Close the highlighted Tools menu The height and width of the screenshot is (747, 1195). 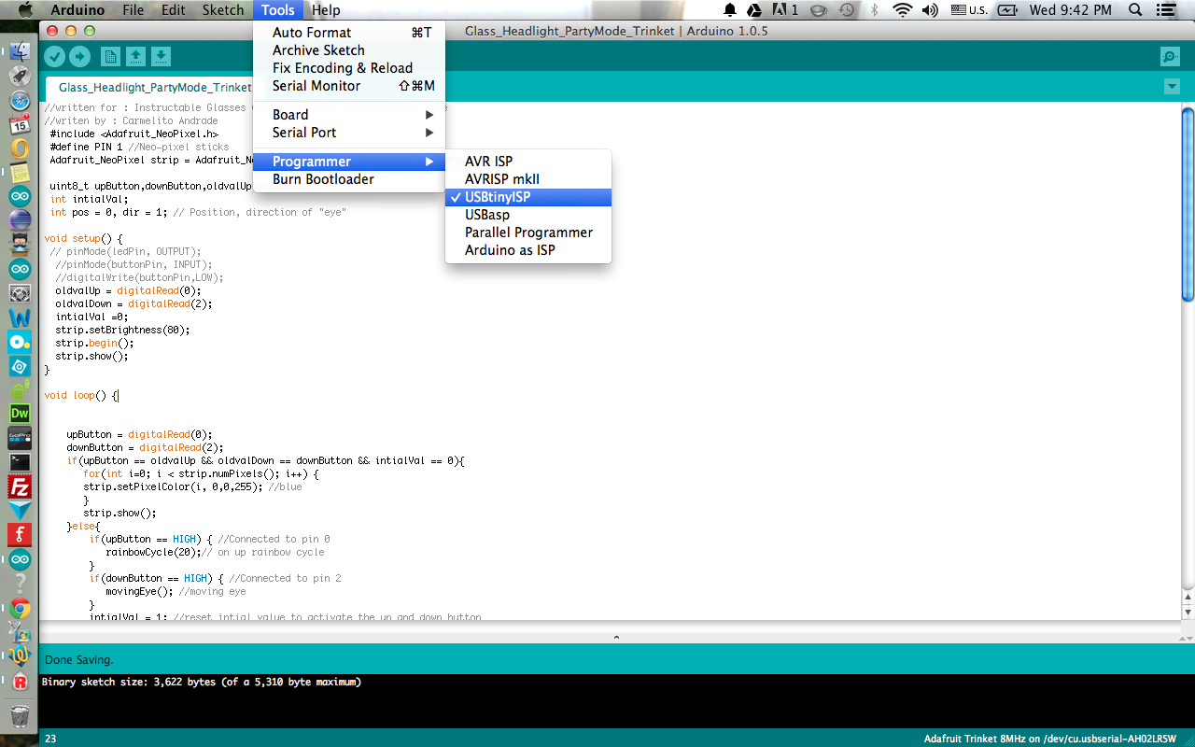(277, 10)
